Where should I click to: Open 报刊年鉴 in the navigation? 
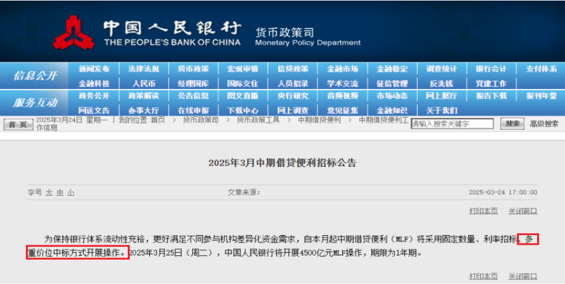point(541,96)
